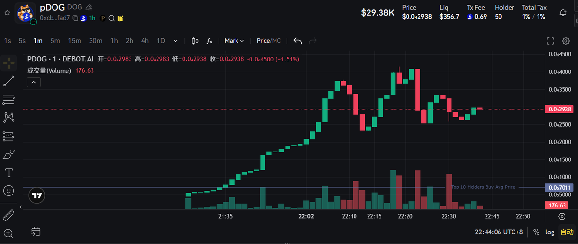This screenshot has height=244, width=578.
Task: Click the 0.0₅7011 avg price axis label
Action: pyautogui.click(x=560, y=187)
